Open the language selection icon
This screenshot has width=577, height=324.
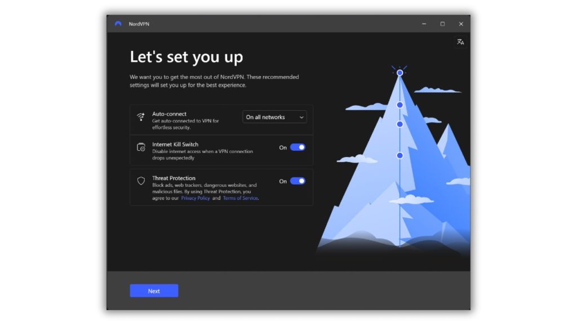(460, 42)
